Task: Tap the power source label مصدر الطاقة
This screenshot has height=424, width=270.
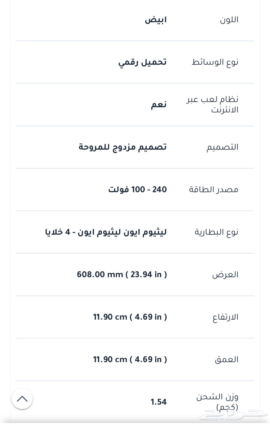Action: pos(214,190)
